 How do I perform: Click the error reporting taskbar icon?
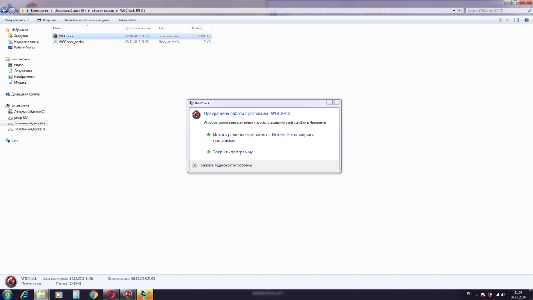[x=145, y=294]
